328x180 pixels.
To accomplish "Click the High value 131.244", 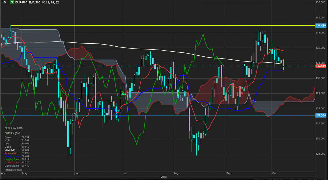I will click(25, 140).
